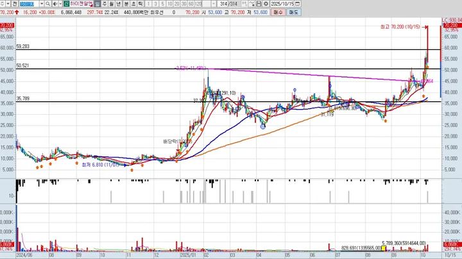Image resolution: width=462 pixels, height=259 pixels.
Task: Click the +30.00% change rate value
Action: [x=47, y=12]
